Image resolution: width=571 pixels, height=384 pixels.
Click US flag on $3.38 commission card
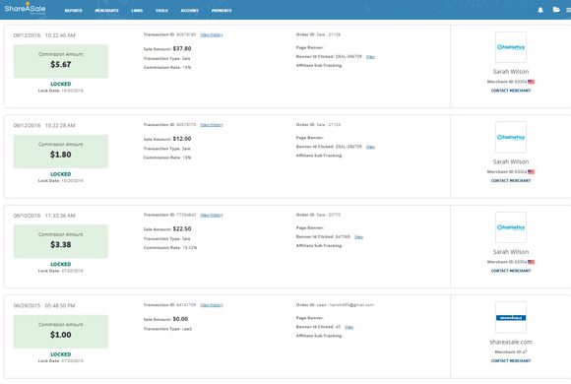(531, 262)
